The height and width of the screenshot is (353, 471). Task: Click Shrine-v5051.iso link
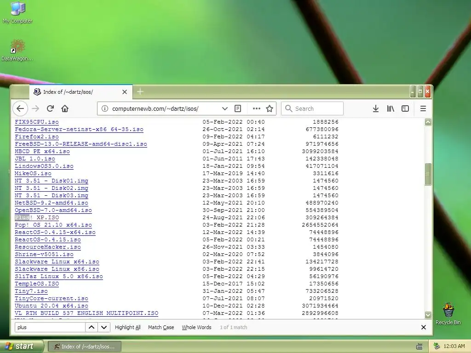coord(44,254)
